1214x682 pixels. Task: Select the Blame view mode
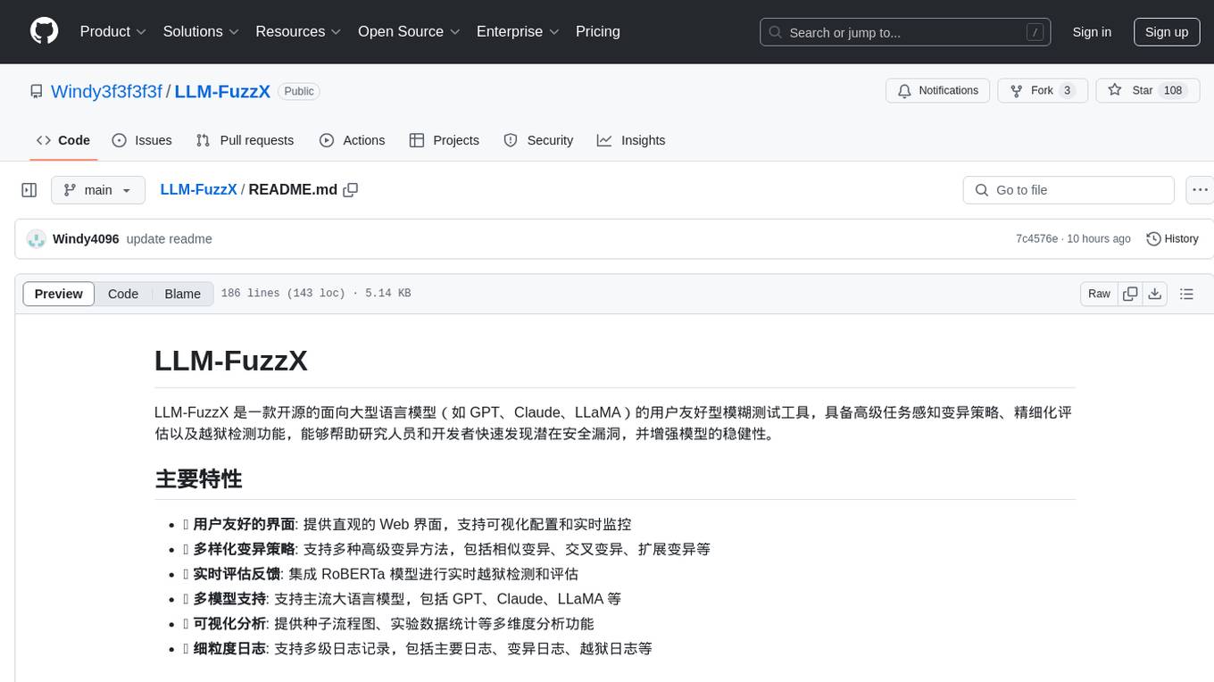tap(182, 294)
